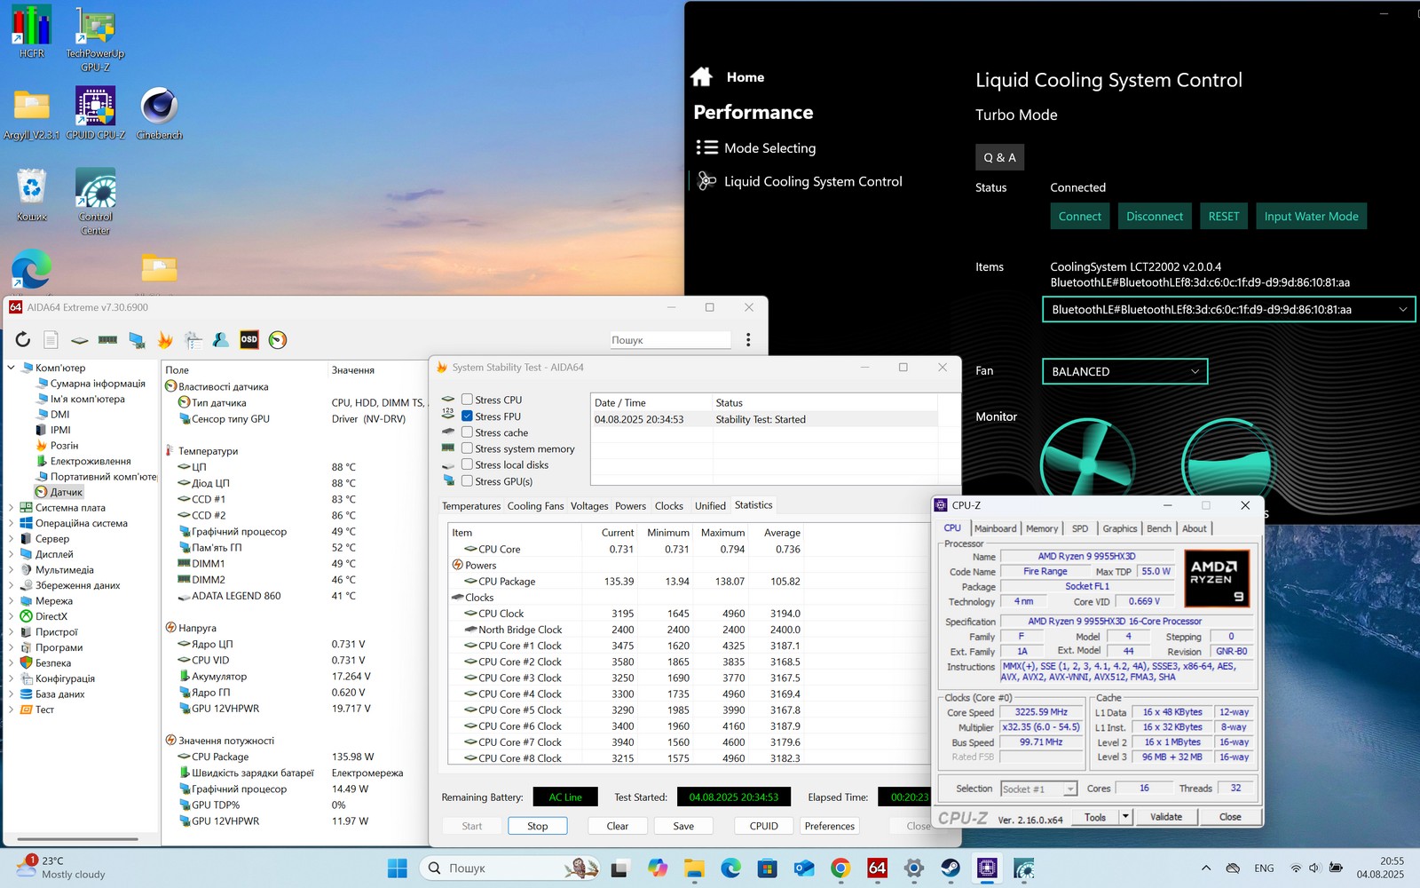Open the Report page icon in AIDA64 toolbar

[x=51, y=339]
